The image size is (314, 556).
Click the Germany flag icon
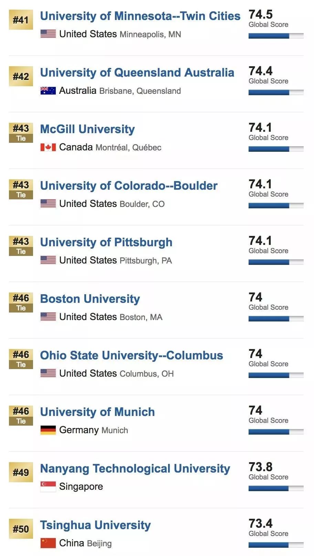pos(48,430)
